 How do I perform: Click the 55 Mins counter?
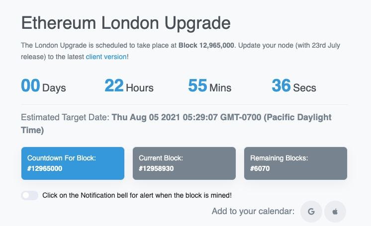tap(210, 85)
